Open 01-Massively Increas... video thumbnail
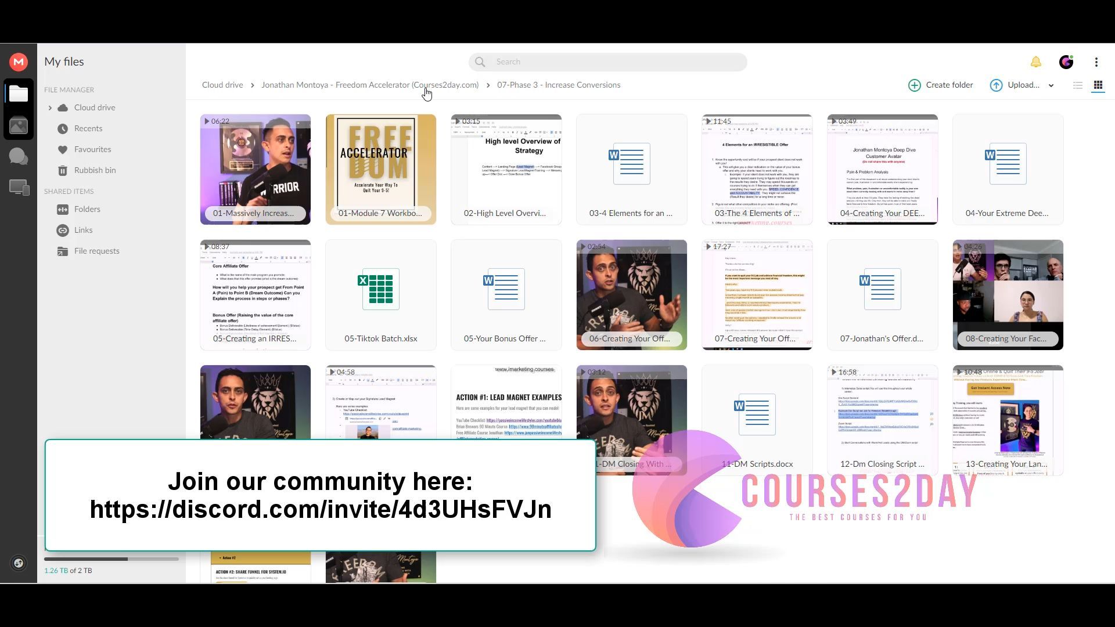Viewport: 1115px width, 627px height. point(256,170)
